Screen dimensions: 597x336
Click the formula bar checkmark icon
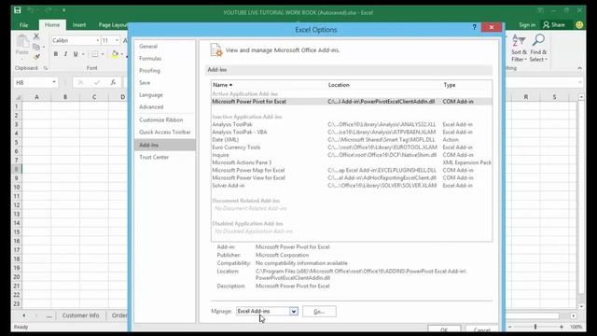click(97, 82)
